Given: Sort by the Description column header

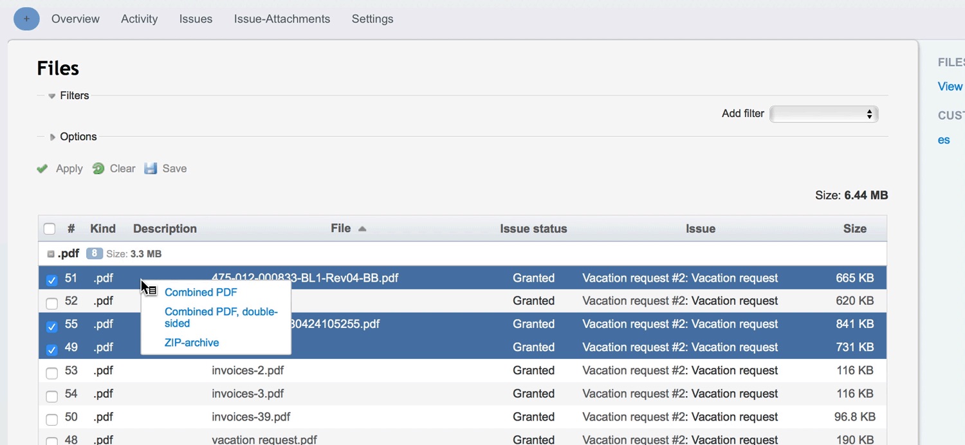Looking at the screenshot, I should click(x=165, y=228).
